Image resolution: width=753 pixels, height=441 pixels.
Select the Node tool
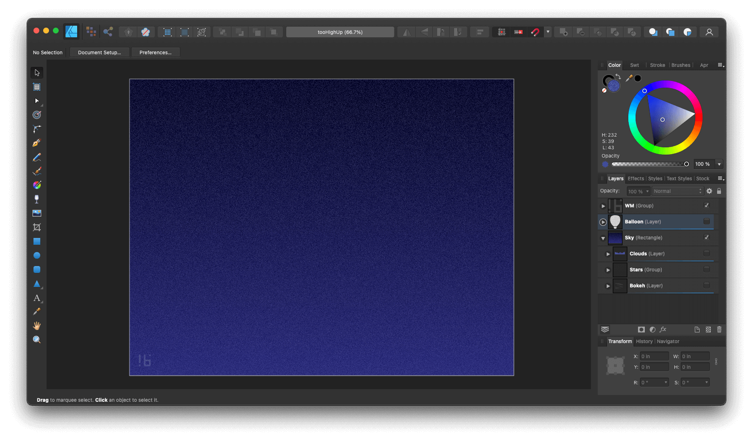click(x=36, y=101)
